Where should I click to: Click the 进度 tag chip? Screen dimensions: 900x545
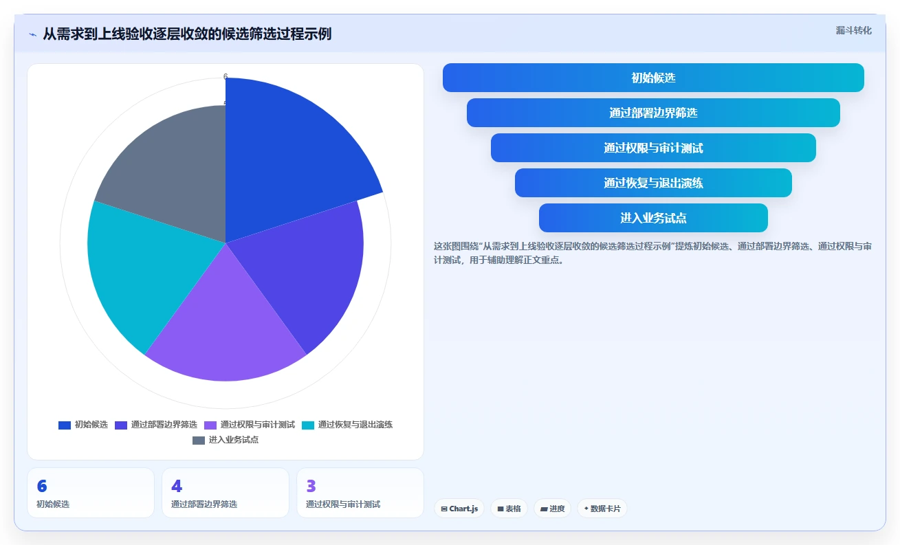(553, 509)
